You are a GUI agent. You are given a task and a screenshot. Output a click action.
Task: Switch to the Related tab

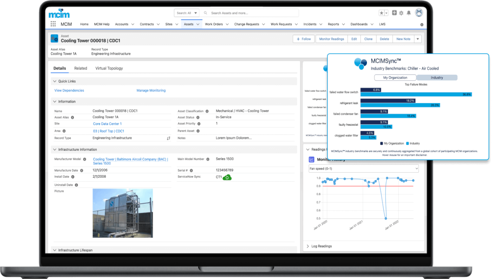81,68
